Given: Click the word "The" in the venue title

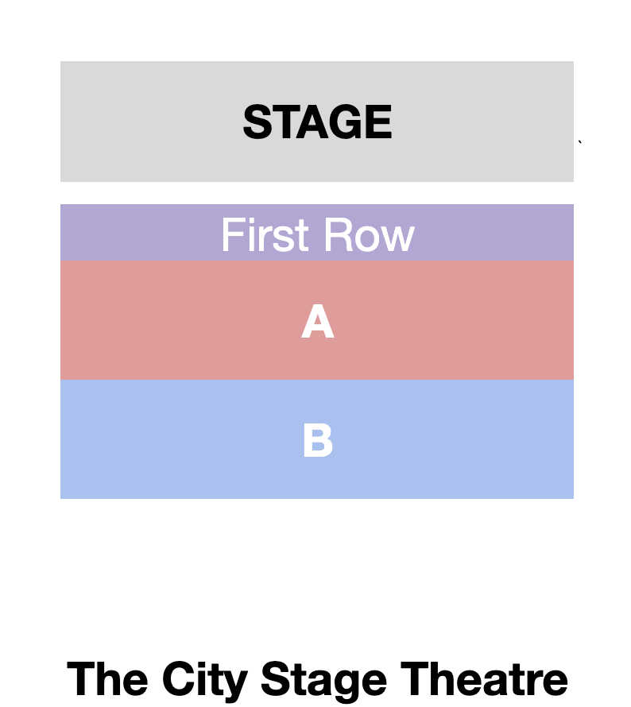Looking at the screenshot, I should tap(108, 680).
